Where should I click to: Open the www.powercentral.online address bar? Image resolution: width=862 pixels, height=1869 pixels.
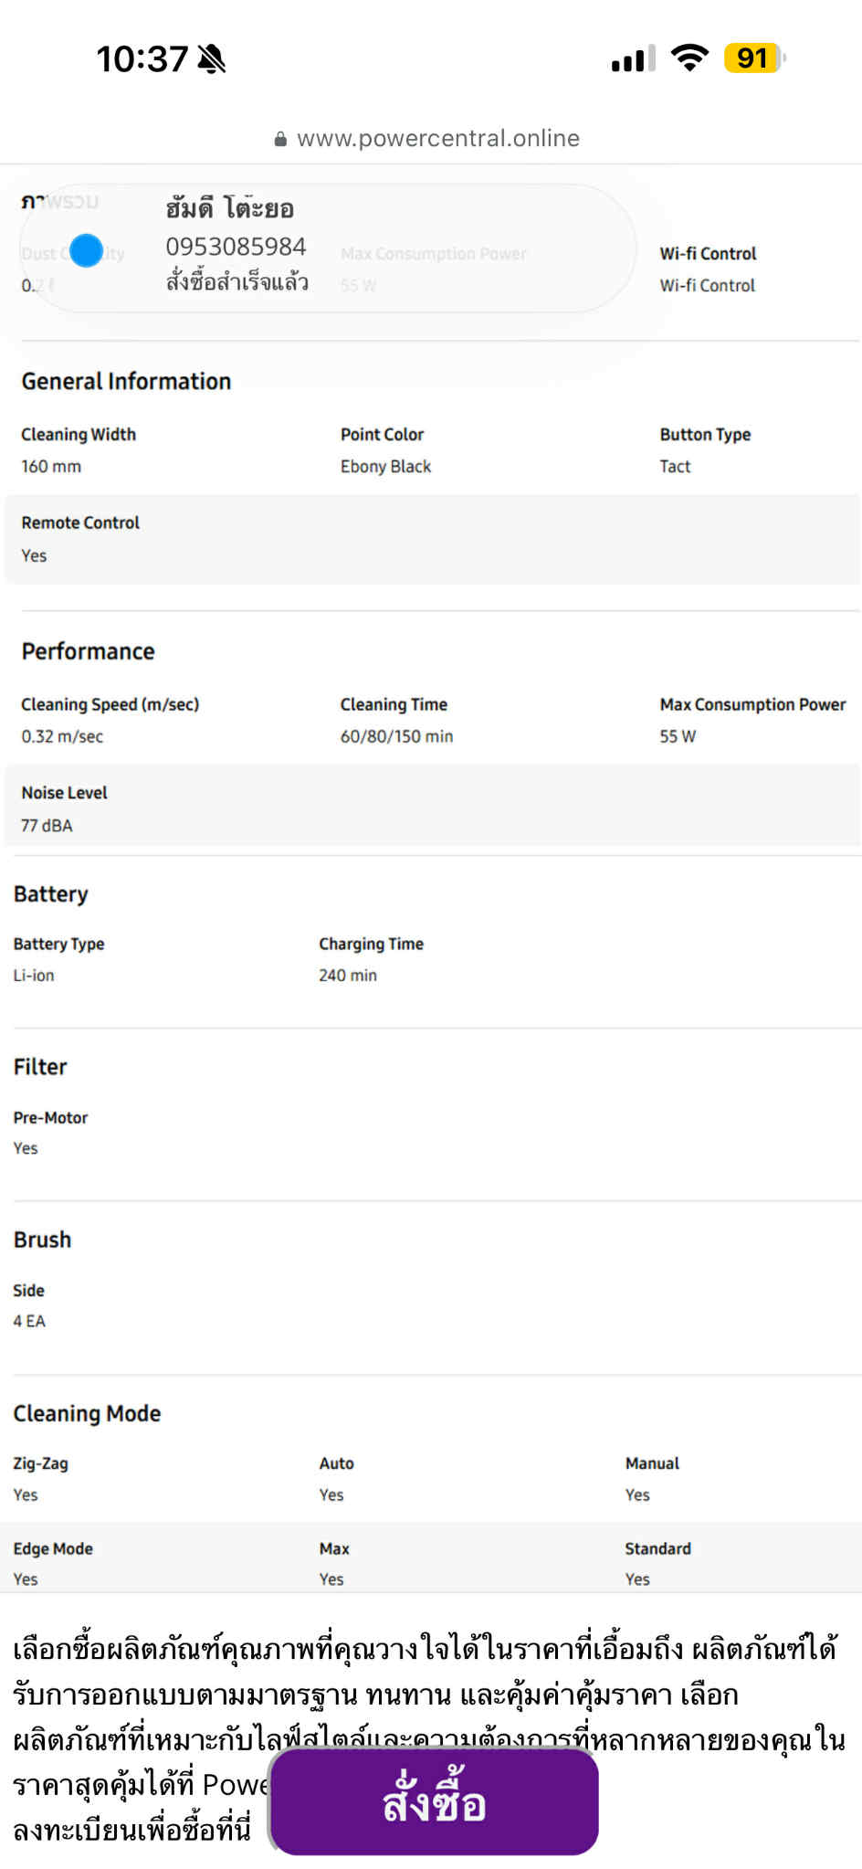(x=437, y=139)
